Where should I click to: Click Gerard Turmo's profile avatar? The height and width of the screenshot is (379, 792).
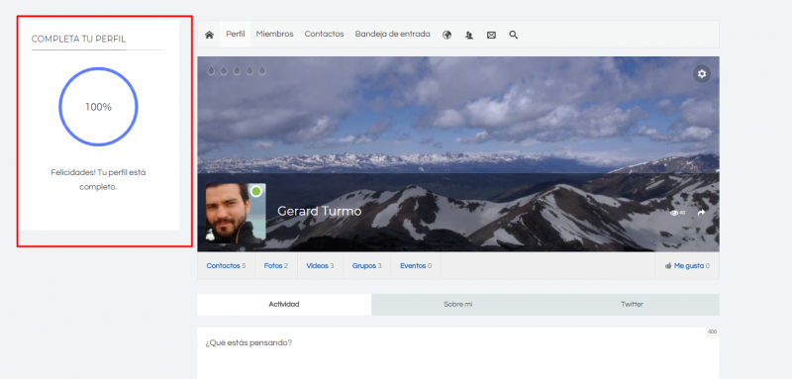[x=236, y=213]
